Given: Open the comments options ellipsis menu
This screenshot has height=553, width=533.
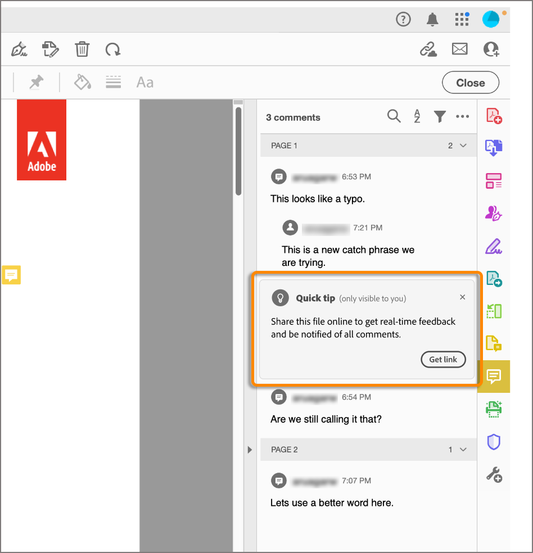Looking at the screenshot, I should point(463,116).
